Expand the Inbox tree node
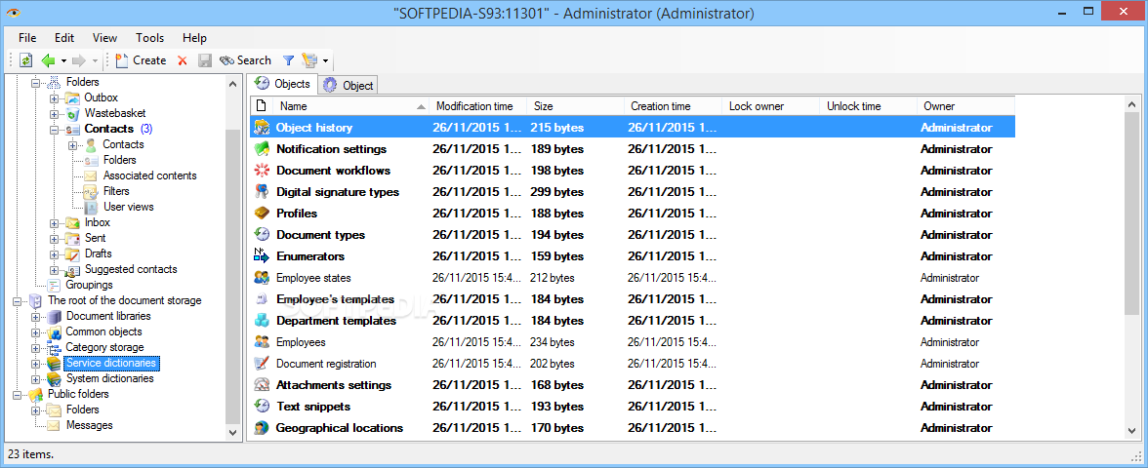1148x468 pixels. pyautogui.click(x=55, y=223)
